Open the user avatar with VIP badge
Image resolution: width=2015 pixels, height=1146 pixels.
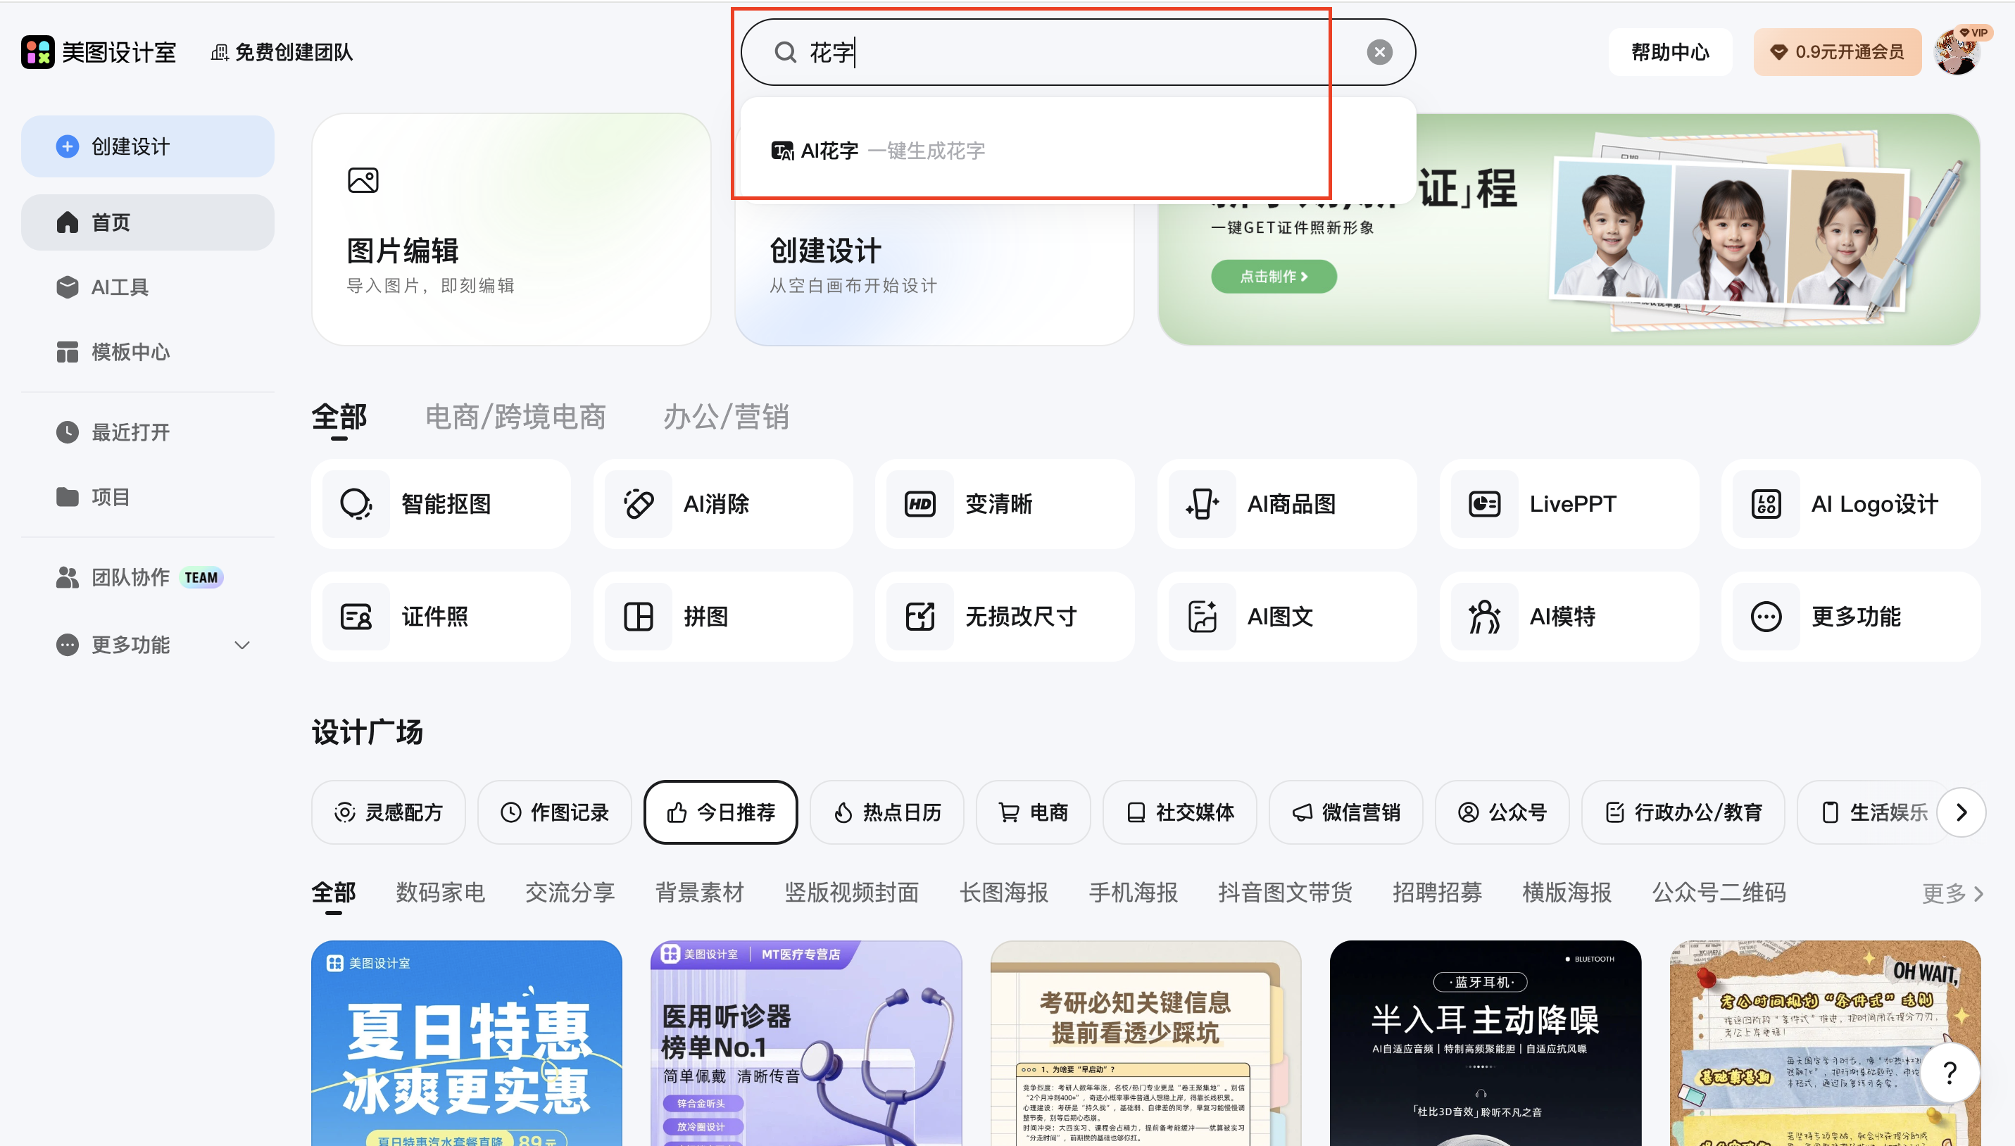click(x=1957, y=52)
